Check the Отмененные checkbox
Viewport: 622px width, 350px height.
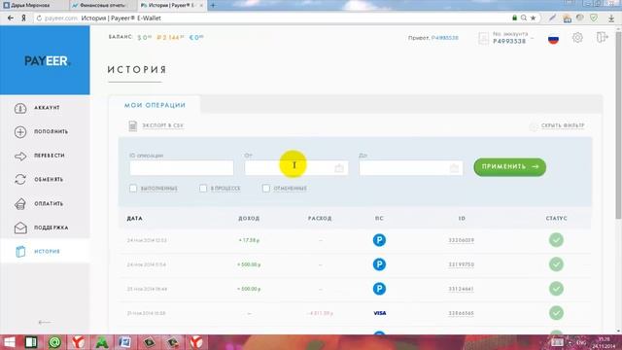coord(265,188)
